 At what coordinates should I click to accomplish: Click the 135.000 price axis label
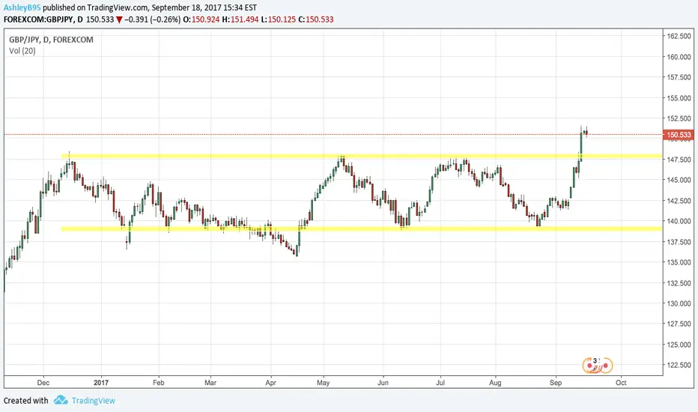(679, 262)
